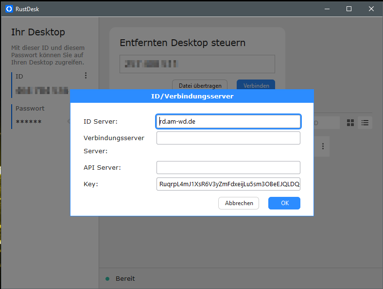Viewport: 383px width, 289px height.
Task: Switch to list view icon
Action: click(365, 123)
